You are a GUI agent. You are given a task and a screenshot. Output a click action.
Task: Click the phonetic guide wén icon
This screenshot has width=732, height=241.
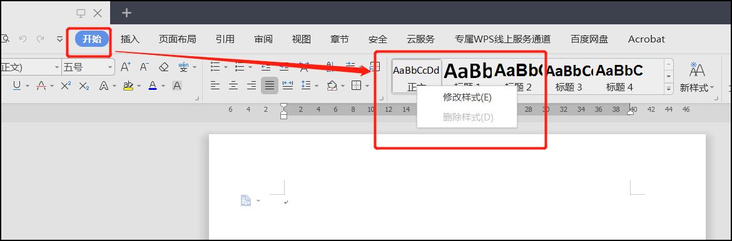click(184, 67)
